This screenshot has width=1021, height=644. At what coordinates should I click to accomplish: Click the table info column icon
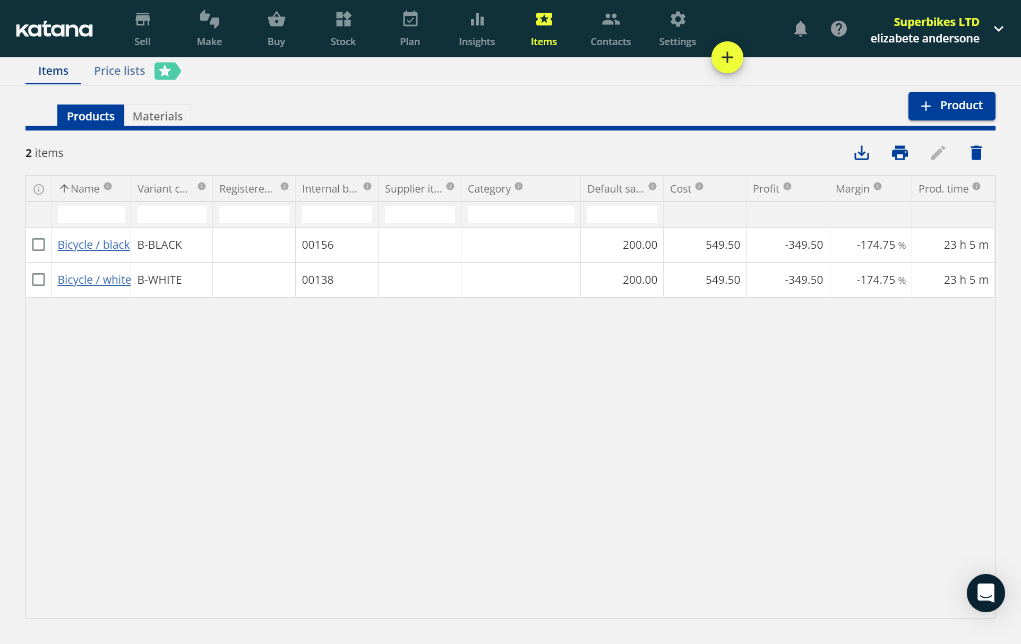tap(38, 189)
